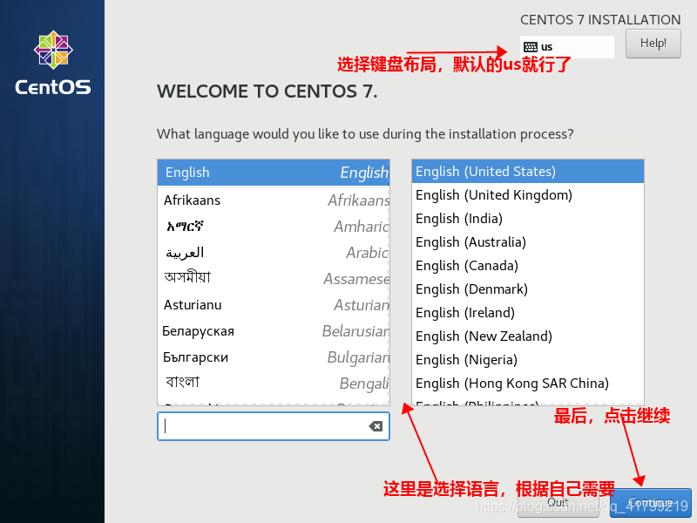Select Asturianu in the language list

(x=274, y=305)
